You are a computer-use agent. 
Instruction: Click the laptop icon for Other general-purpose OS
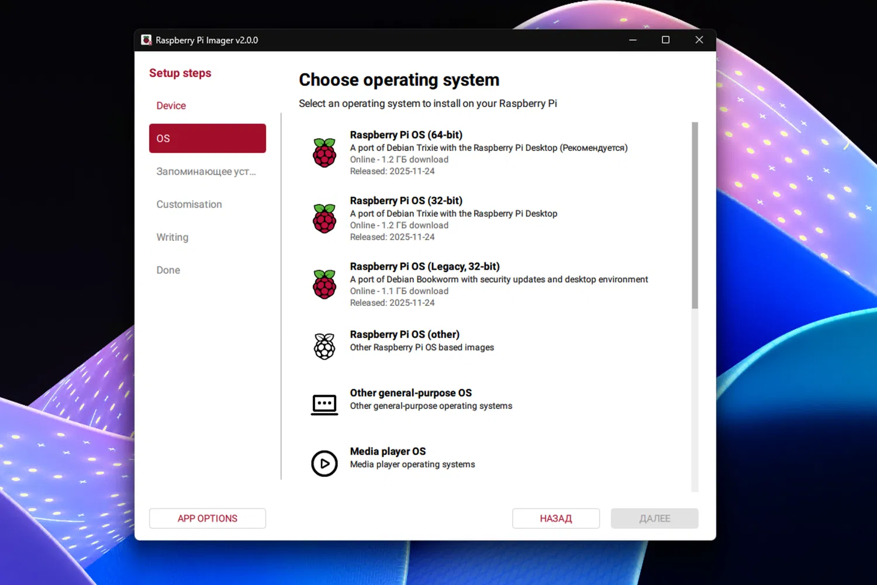324,405
